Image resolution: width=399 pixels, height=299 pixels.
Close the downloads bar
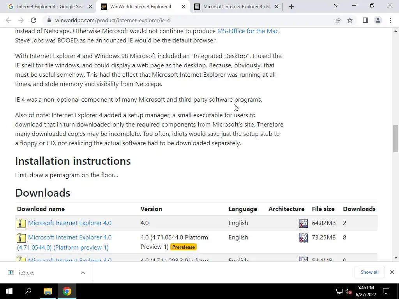[x=392, y=272]
